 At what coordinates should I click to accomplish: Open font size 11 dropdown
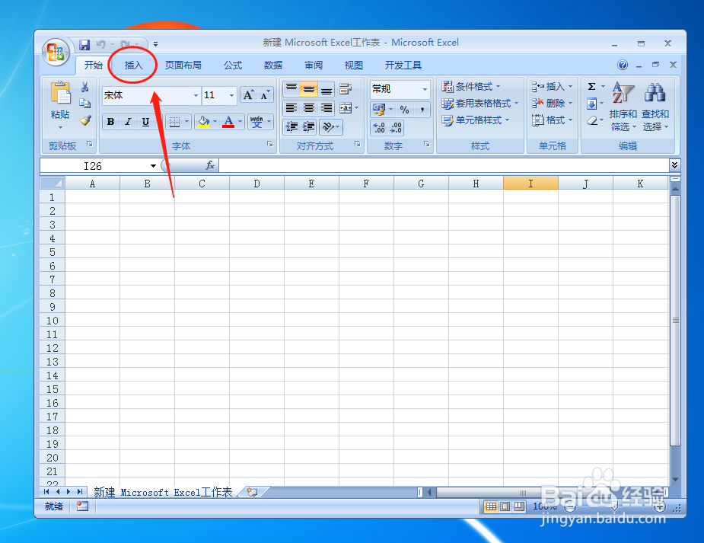point(231,95)
